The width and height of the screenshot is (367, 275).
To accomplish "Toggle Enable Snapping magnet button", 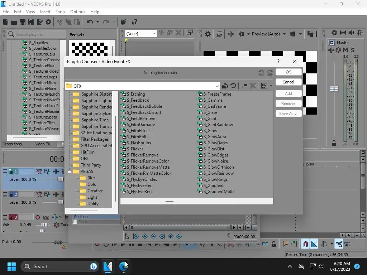I will [305, 244].
